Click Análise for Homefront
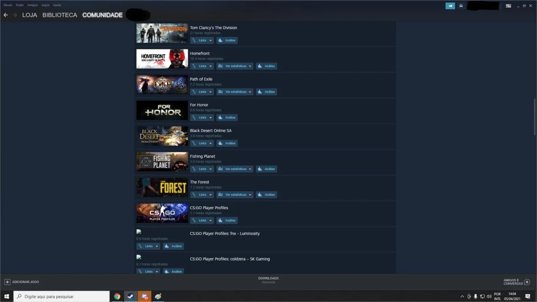 tap(266, 66)
